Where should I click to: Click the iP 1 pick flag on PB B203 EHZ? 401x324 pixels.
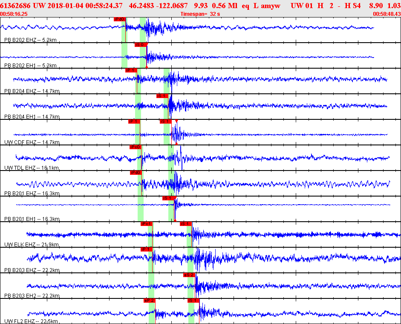pos(147,249)
